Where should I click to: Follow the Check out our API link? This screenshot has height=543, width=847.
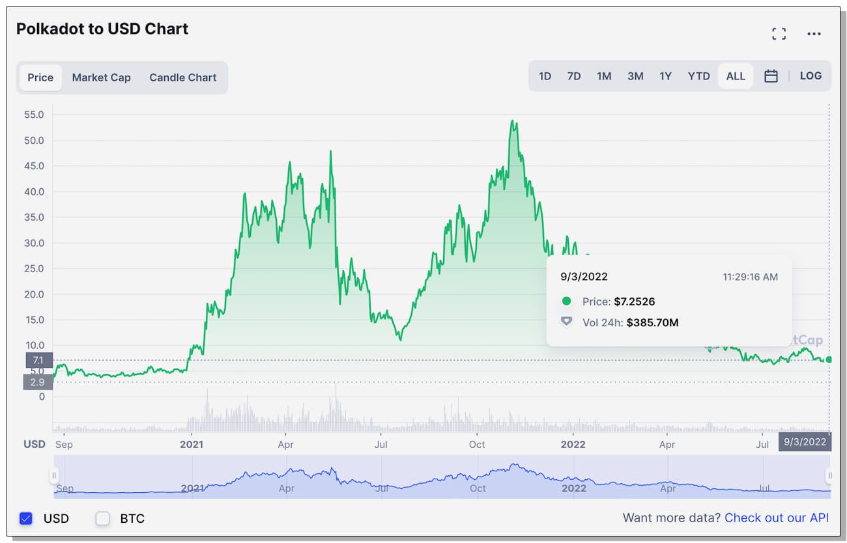(777, 518)
